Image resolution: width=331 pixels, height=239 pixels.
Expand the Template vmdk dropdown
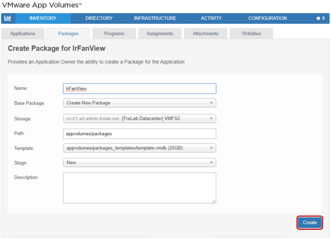click(x=139, y=148)
